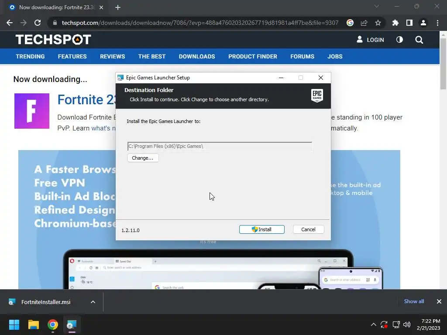Expand FortniteInstaller.msi download options chevron

(93, 302)
